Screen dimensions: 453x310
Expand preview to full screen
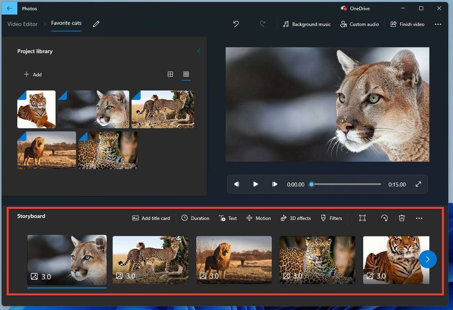click(x=418, y=184)
